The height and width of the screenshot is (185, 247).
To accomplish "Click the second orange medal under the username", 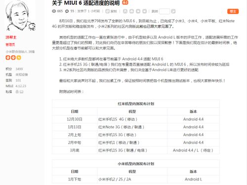I will coord(13,58).
